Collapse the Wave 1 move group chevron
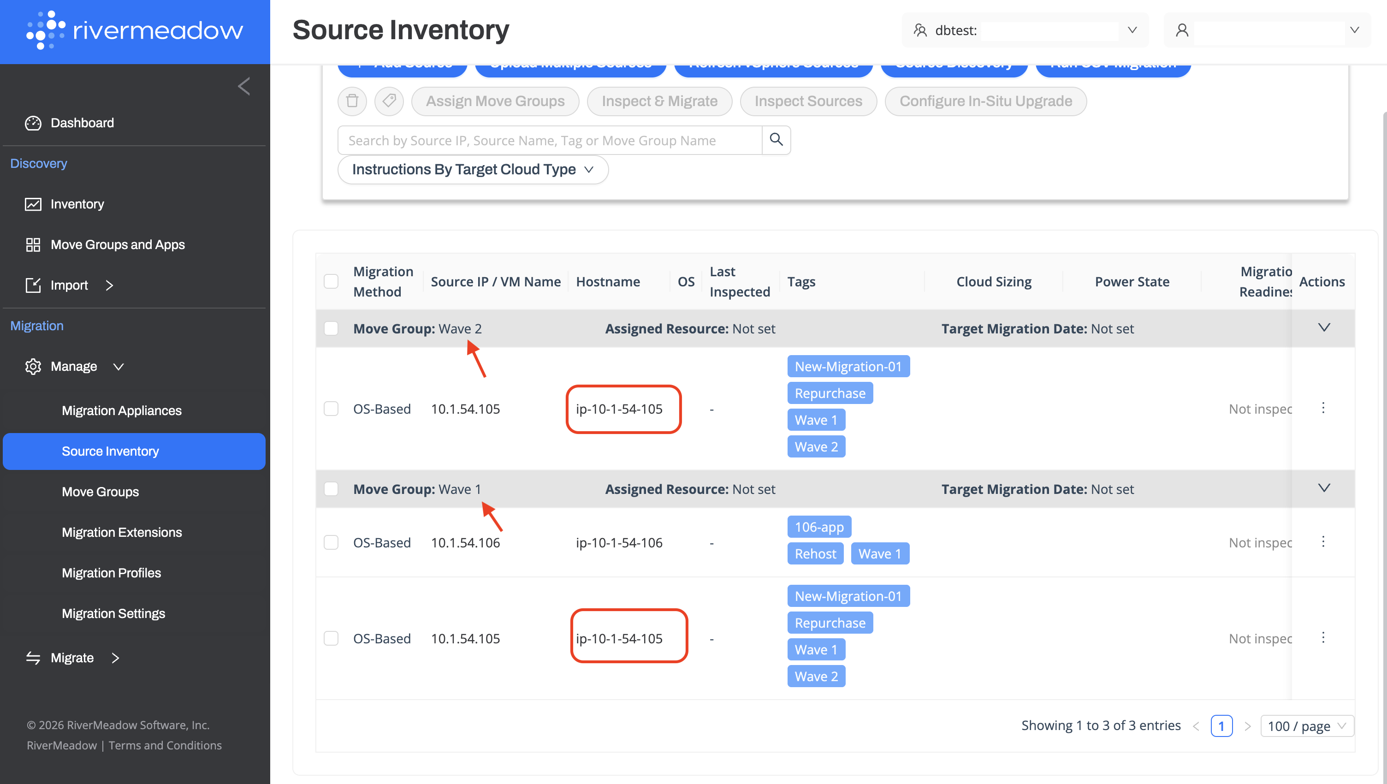This screenshot has width=1387, height=784. pos(1323,488)
